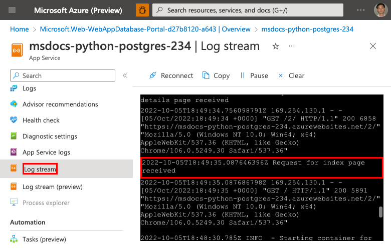The image size is (391, 250).
Task: Open the user account avatar
Action: coord(380,10)
